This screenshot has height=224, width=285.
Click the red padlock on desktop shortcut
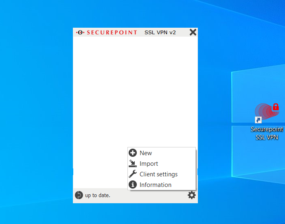[x=276, y=107]
